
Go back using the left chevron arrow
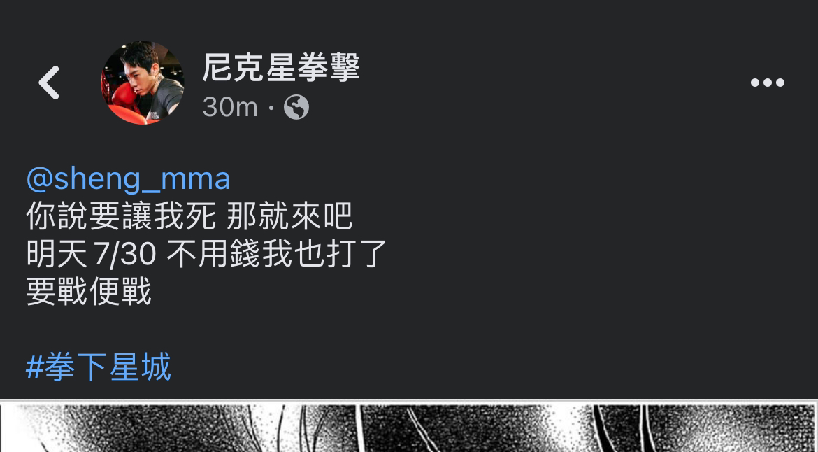[x=48, y=83]
